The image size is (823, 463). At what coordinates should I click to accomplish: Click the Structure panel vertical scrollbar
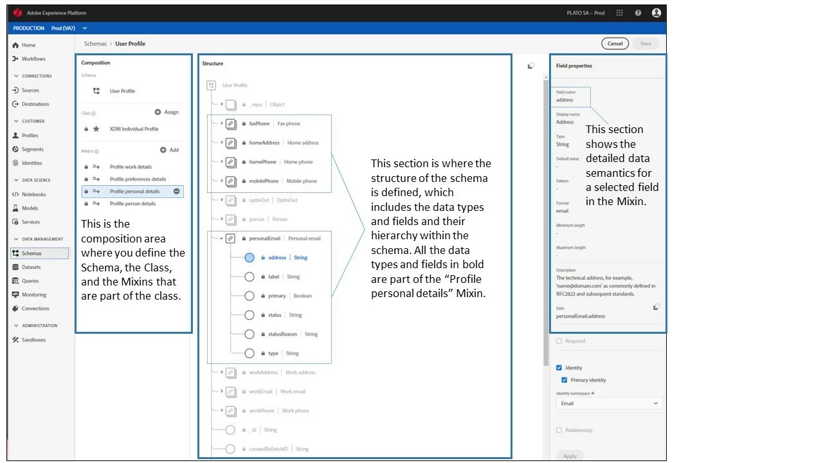547,222
